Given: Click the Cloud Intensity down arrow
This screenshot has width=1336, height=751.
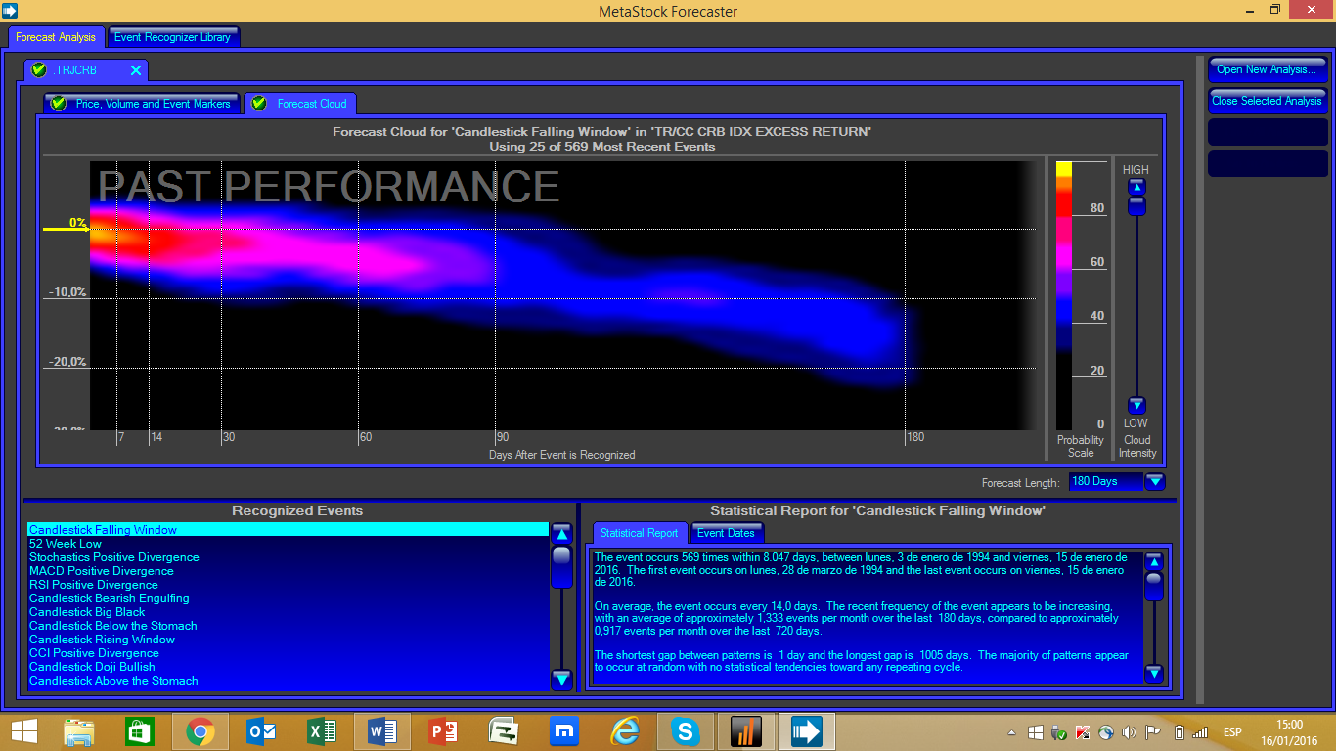Looking at the screenshot, I should tap(1136, 405).
